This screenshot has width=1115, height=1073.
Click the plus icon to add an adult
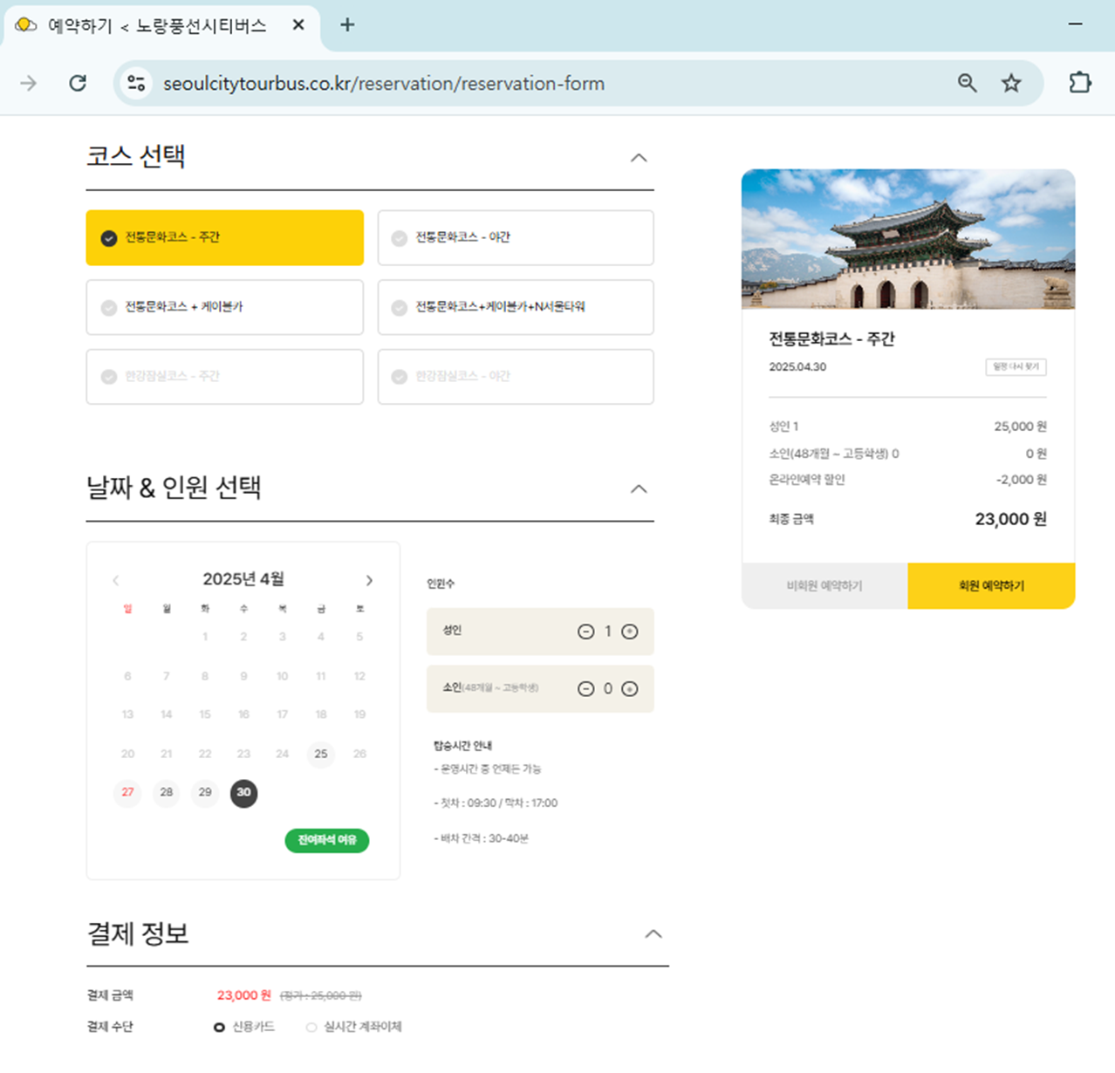[x=630, y=632]
